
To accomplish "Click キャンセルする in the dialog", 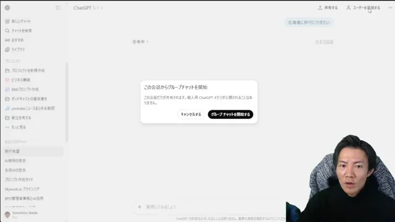I will pyautogui.click(x=191, y=114).
